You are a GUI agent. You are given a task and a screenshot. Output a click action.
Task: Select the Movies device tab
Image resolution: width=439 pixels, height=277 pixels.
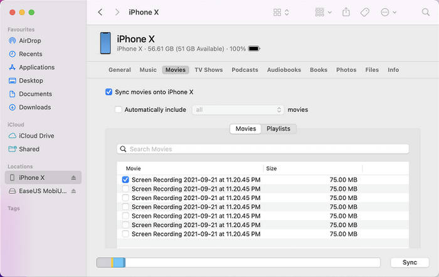click(175, 70)
